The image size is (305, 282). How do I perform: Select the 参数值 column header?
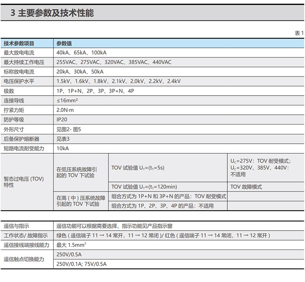(64, 44)
